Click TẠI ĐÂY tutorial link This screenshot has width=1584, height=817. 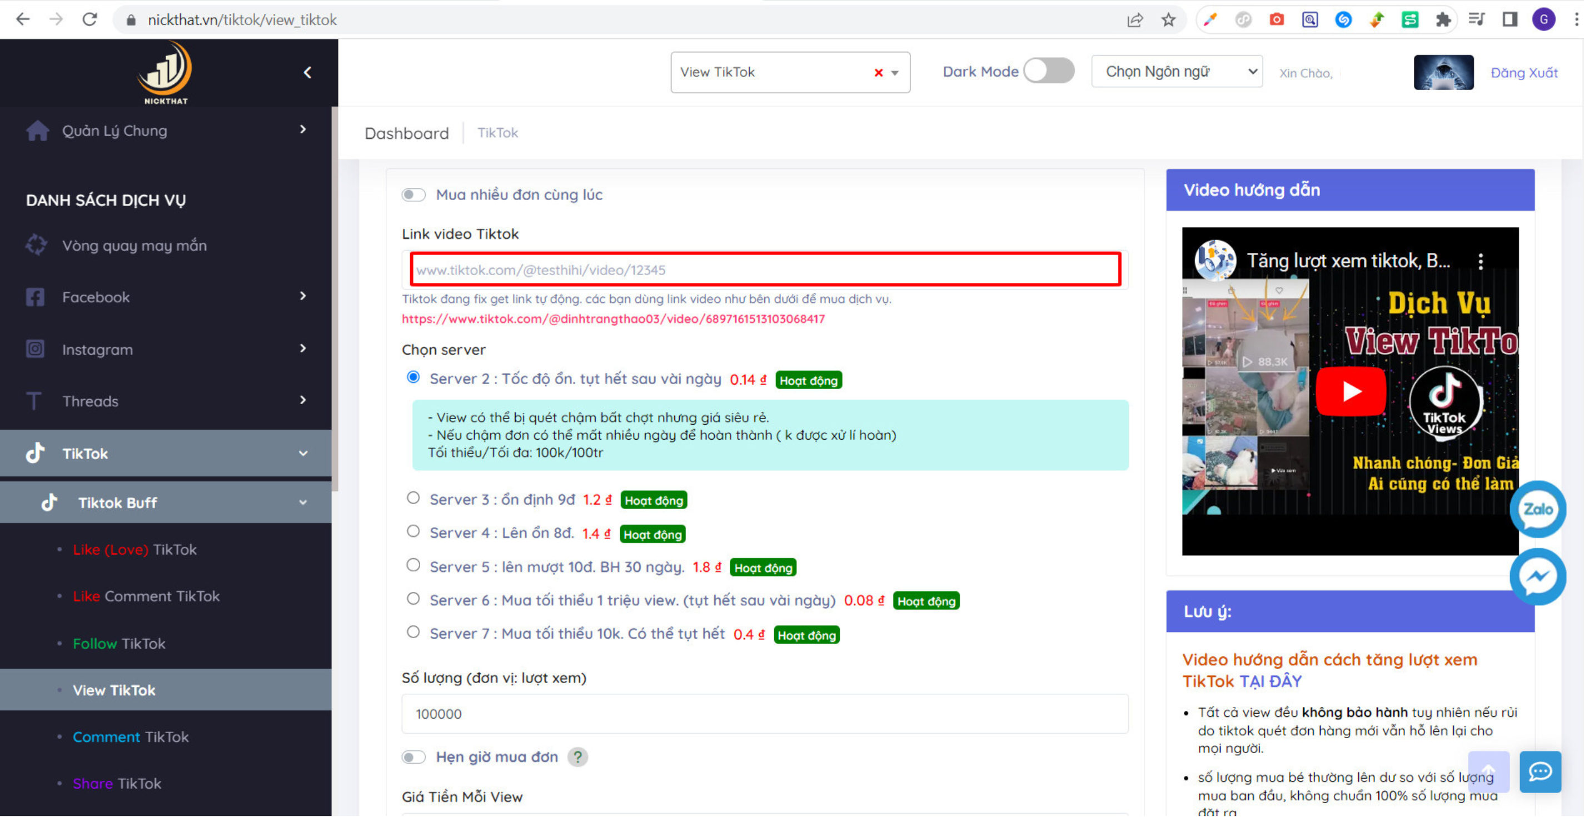click(1270, 681)
